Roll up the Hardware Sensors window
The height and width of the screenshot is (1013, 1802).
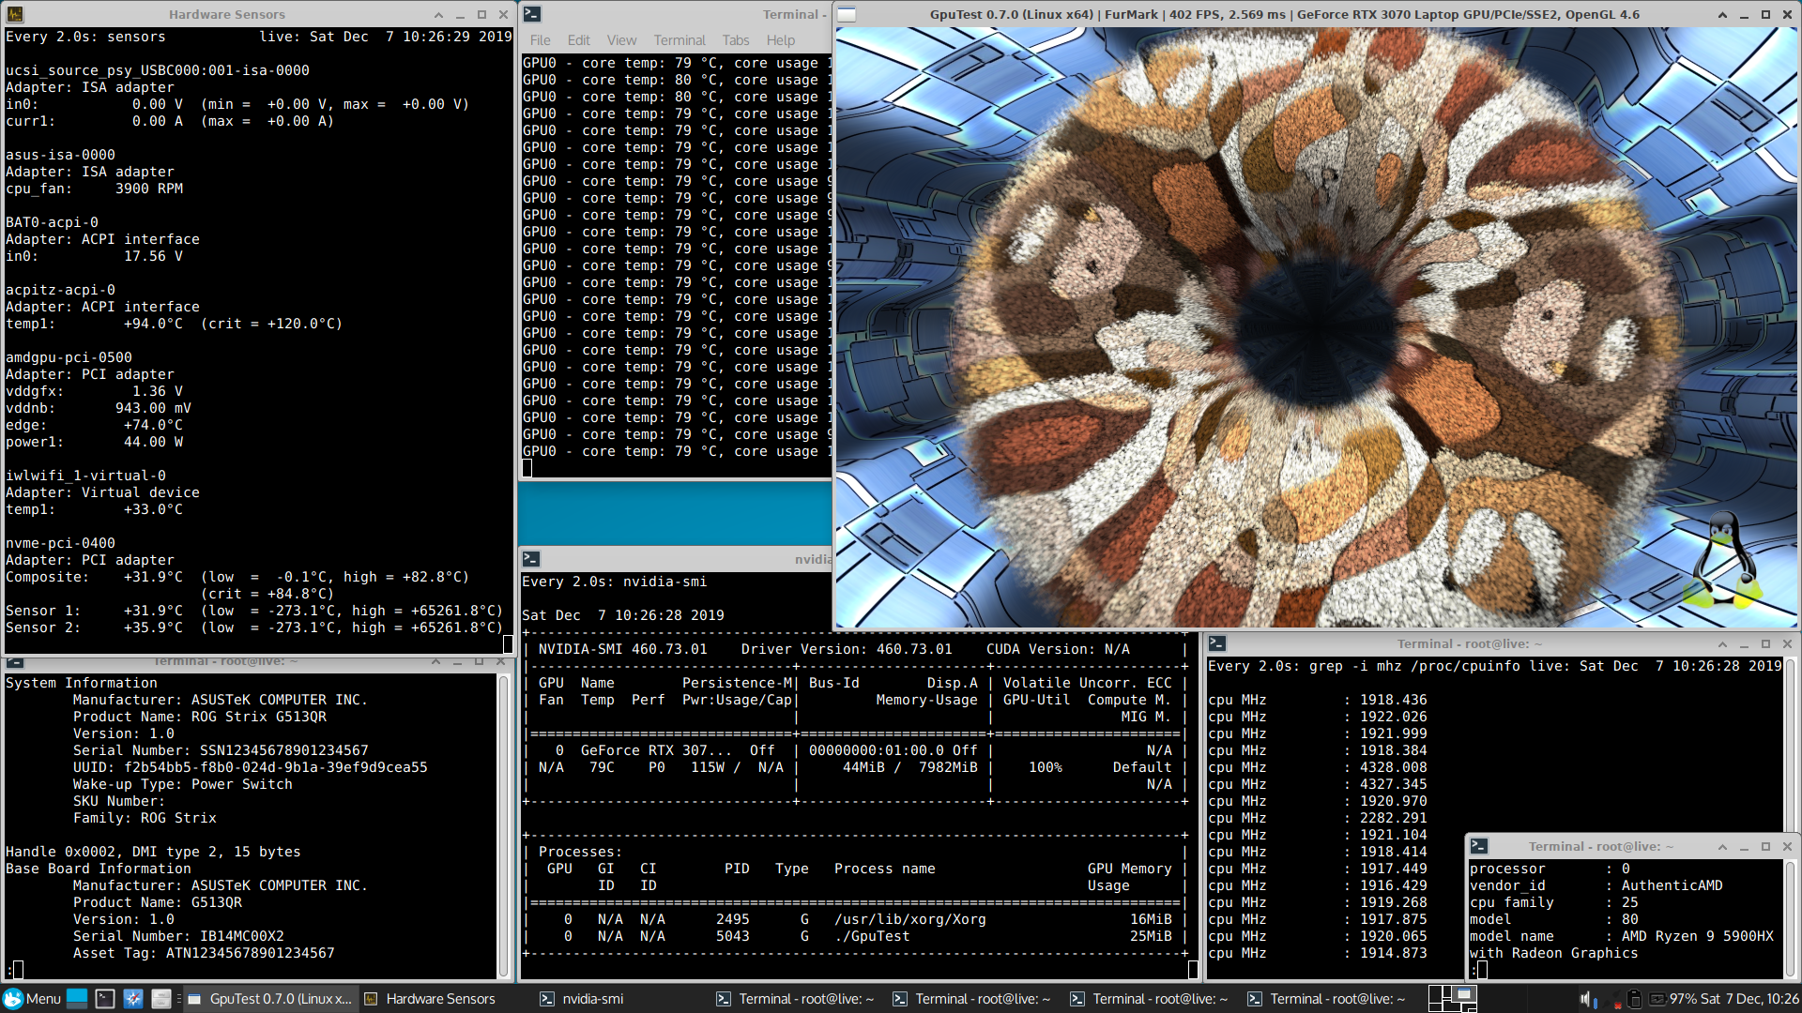[438, 14]
